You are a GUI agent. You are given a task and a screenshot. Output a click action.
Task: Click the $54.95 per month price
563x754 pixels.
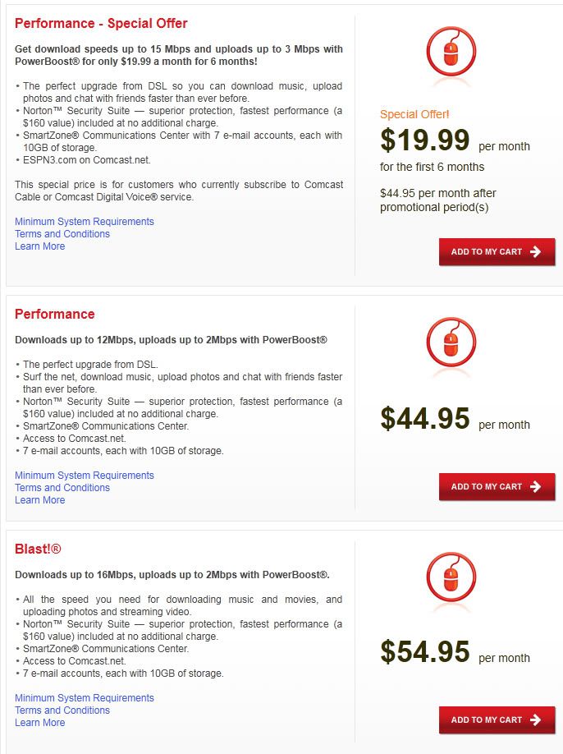point(424,652)
